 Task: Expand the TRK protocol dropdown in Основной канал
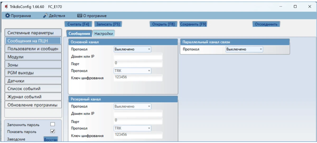pyautogui.click(x=132, y=71)
